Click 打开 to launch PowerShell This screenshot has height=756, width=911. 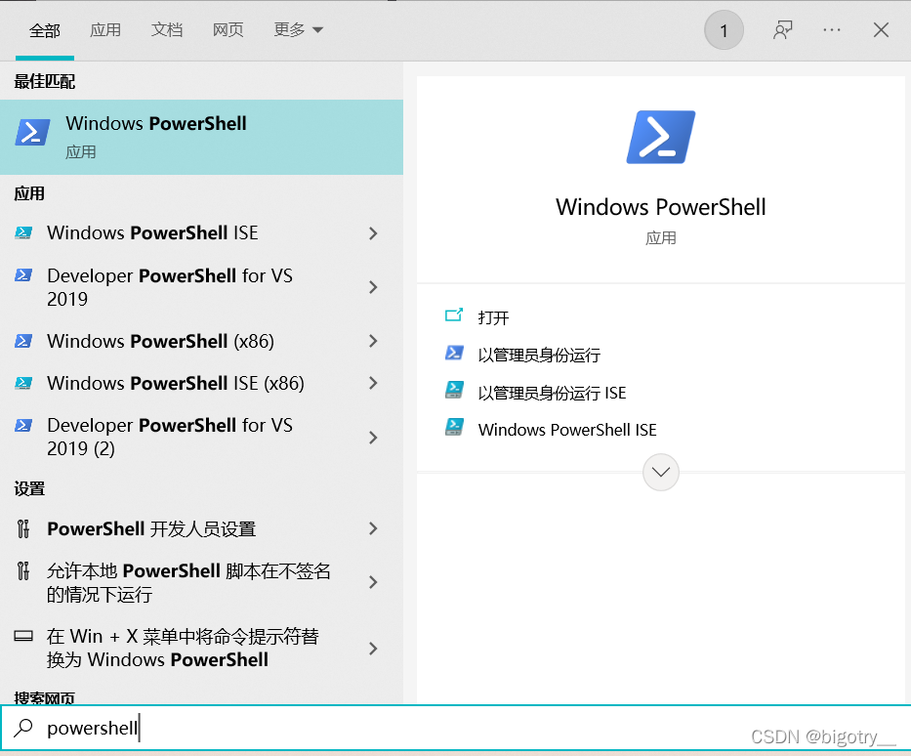493,317
